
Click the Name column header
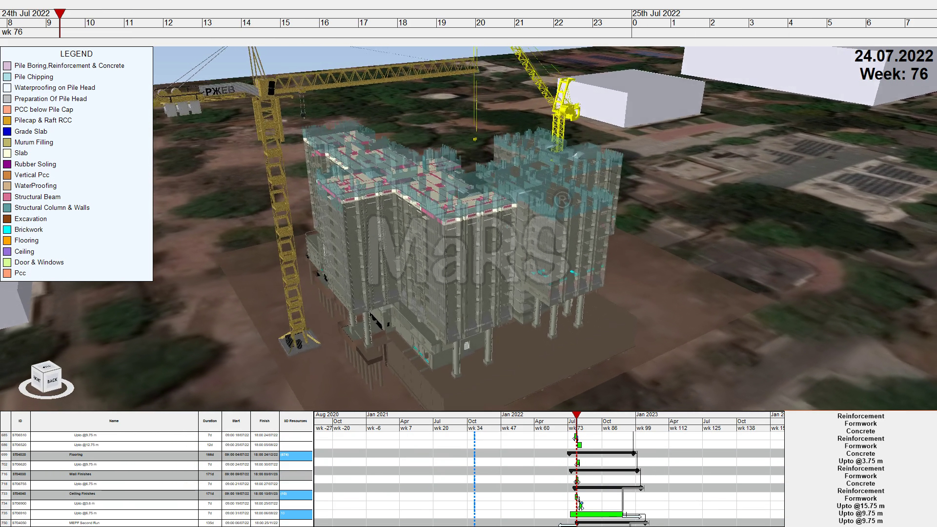pyautogui.click(x=114, y=421)
